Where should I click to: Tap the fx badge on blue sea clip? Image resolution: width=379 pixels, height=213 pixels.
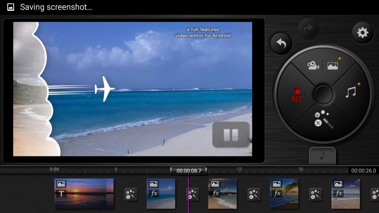coord(154,193)
